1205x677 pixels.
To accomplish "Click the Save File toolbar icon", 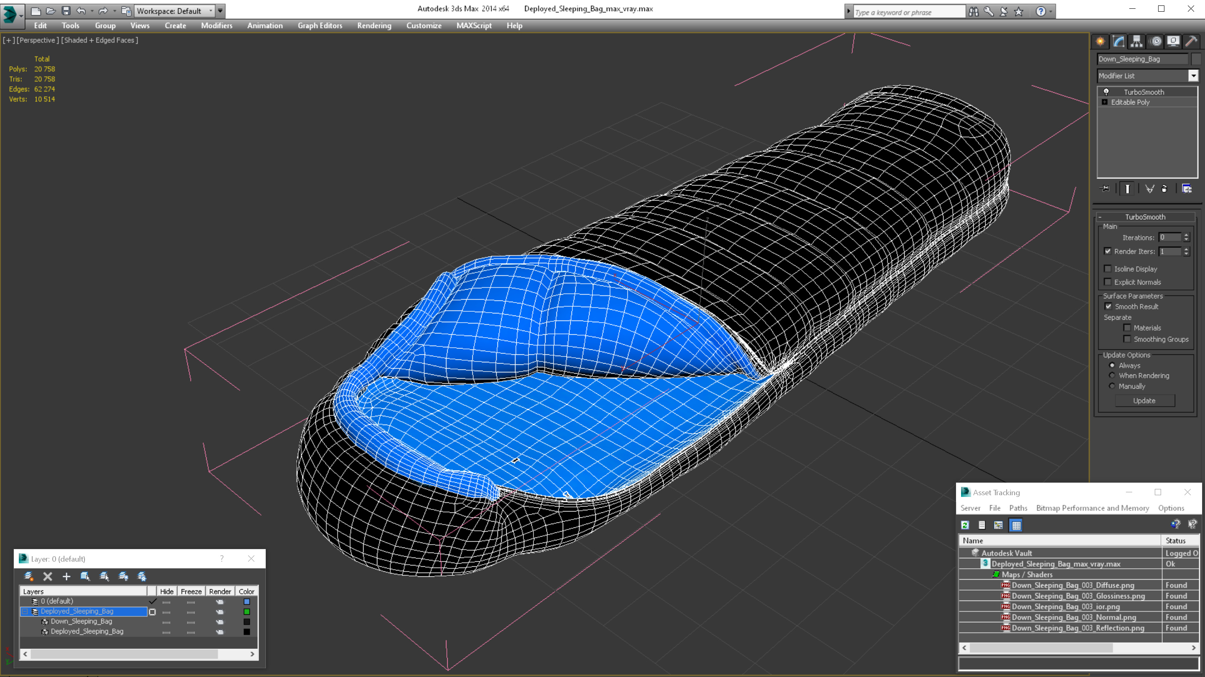I will 66,11.
